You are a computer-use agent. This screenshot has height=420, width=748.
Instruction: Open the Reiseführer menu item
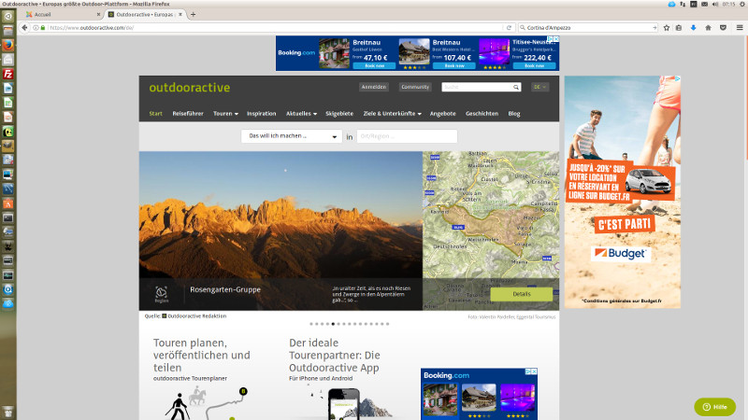click(188, 114)
